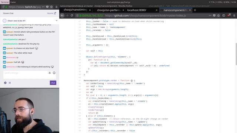The image size is (237, 133).
Task: Open the emote picker in chat input
Action: [54, 73]
